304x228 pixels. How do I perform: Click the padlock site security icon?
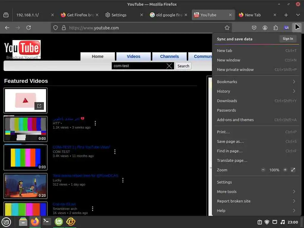click(64, 28)
